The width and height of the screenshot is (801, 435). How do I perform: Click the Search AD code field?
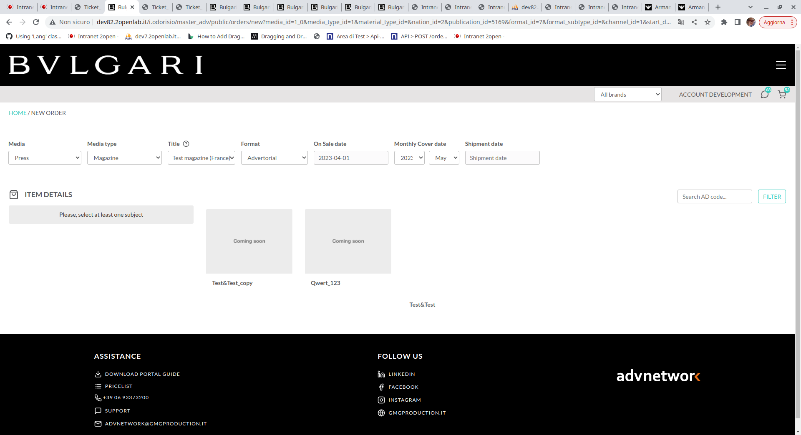(715, 197)
